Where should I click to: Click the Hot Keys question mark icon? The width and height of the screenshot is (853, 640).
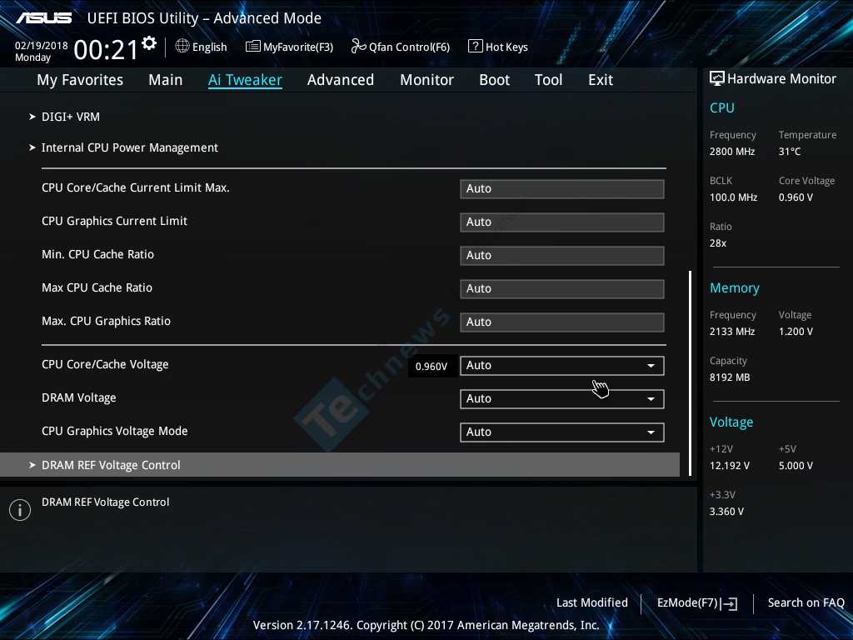click(x=475, y=47)
